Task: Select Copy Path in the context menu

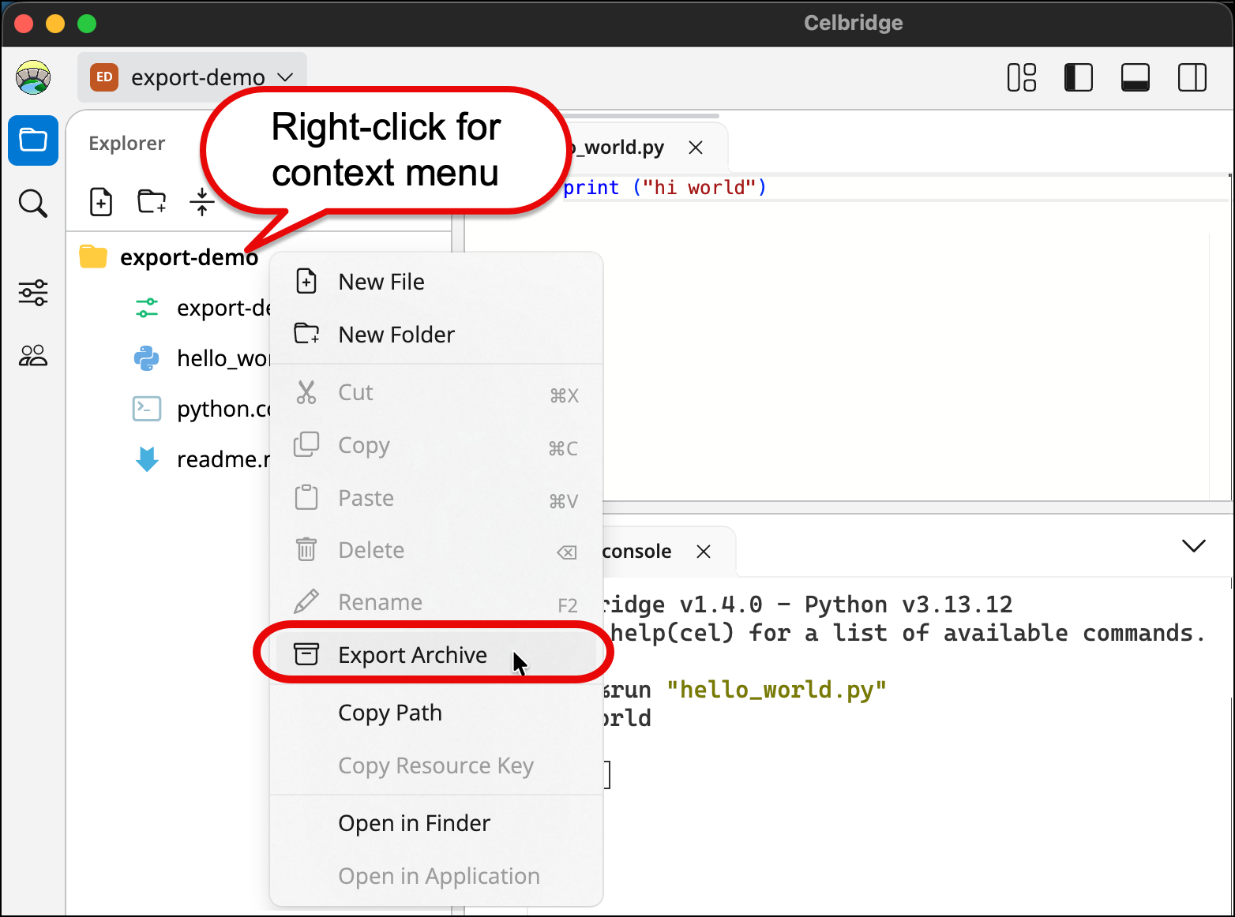Action: tap(437, 713)
